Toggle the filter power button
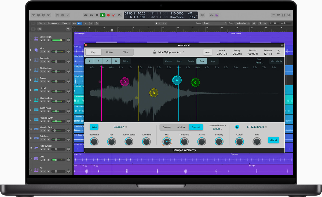This screenshot has width=322, height=197. [237, 127]
